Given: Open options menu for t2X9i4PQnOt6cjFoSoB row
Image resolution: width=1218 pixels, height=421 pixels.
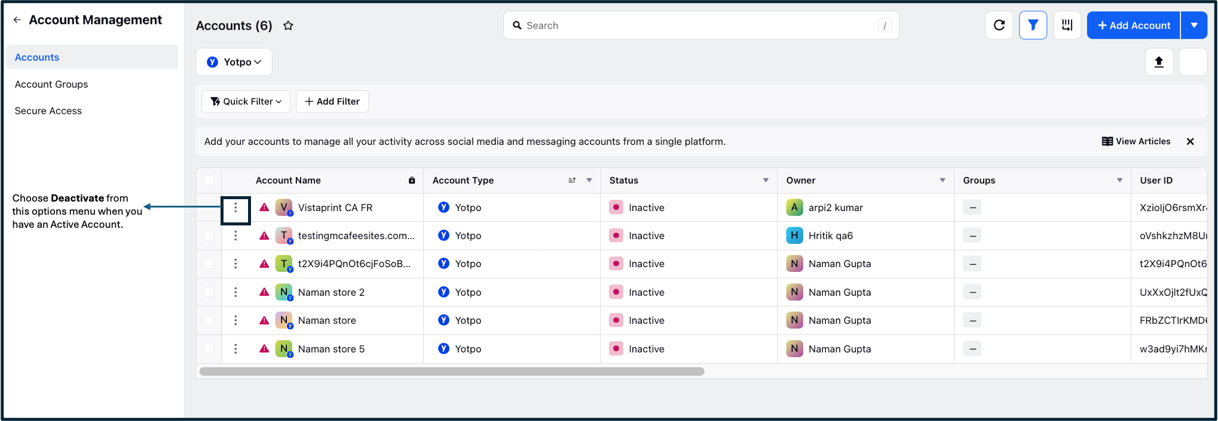Looking at the screenshot, I should point(235,264).
